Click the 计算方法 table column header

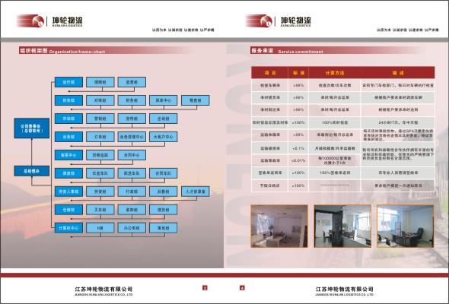pos(334,73)
